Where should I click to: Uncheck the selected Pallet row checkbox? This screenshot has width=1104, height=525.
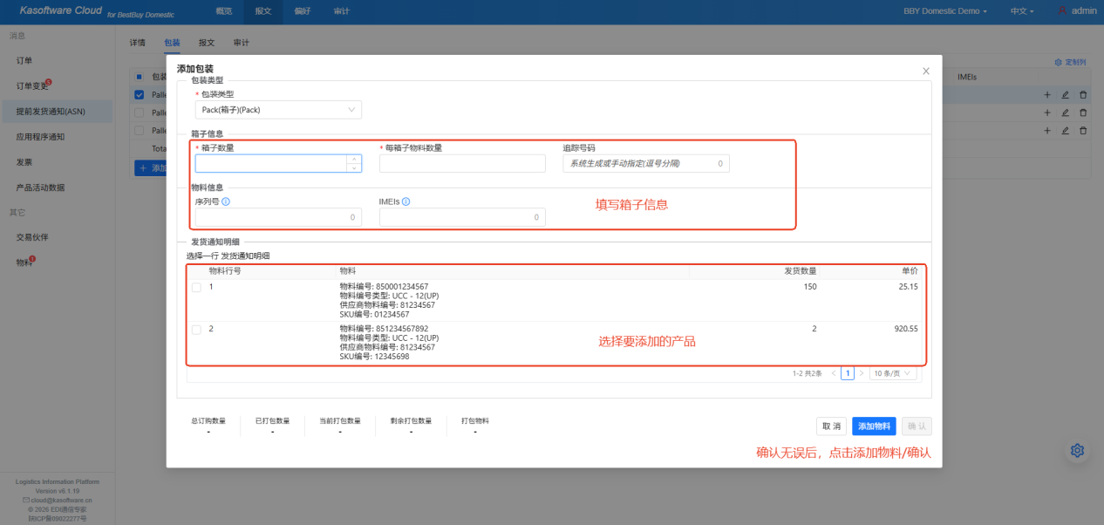140,94
